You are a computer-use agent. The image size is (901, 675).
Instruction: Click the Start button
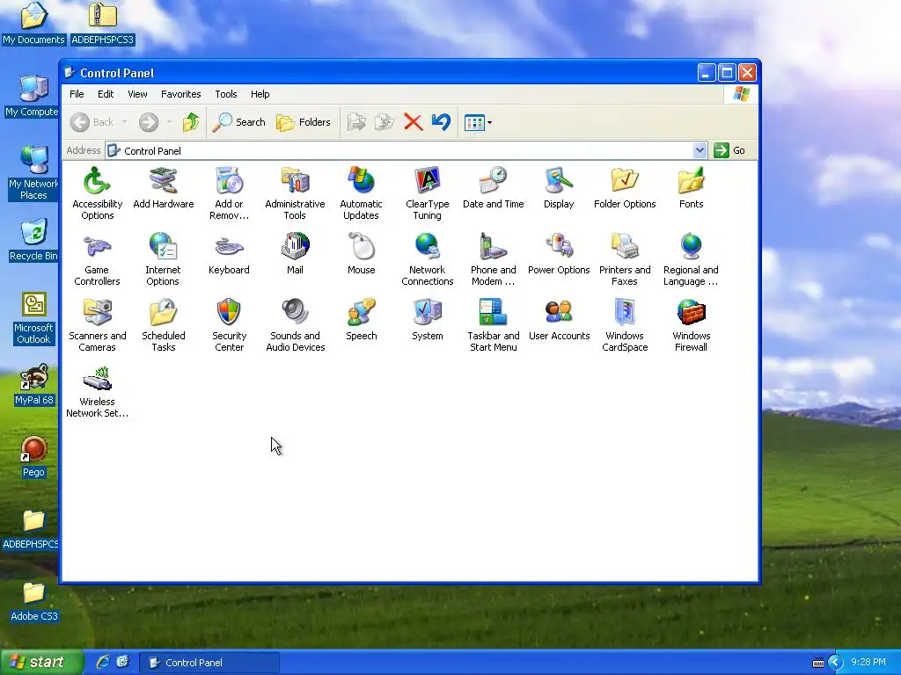(x=40, y=662)
